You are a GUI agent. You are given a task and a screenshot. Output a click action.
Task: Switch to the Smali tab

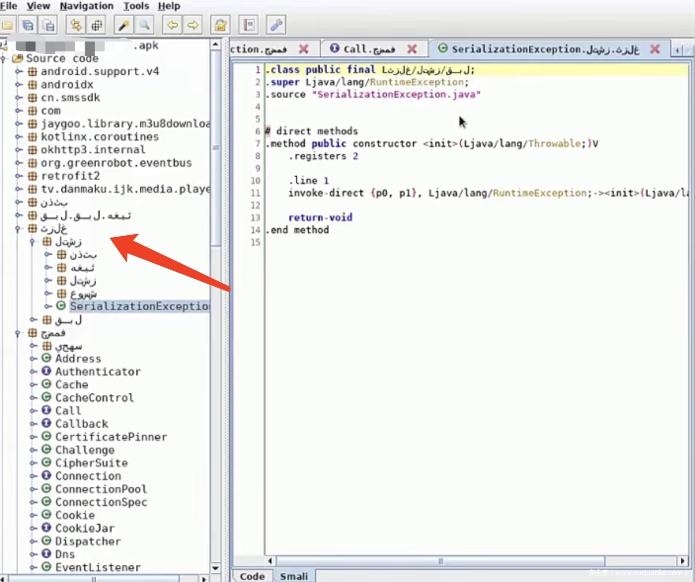294,576
